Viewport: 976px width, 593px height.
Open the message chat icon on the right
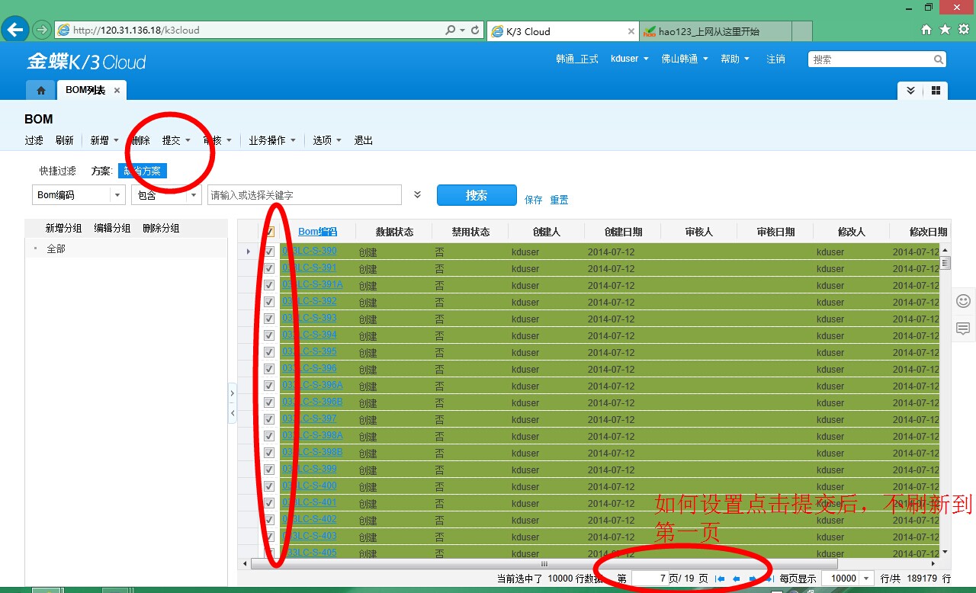coord(963,329)
